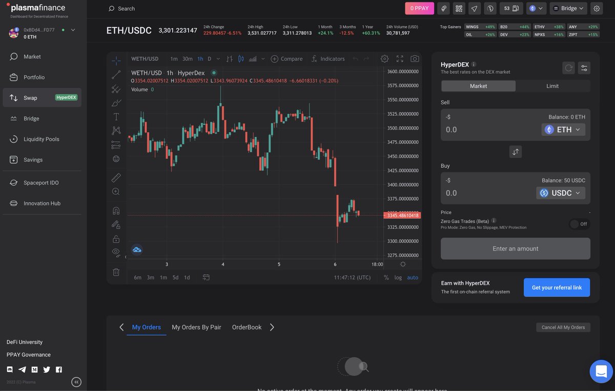This screenshot has height=391, width=615.
Task: Open HyperDEX swap settings sliders icon
Action: 584,68
